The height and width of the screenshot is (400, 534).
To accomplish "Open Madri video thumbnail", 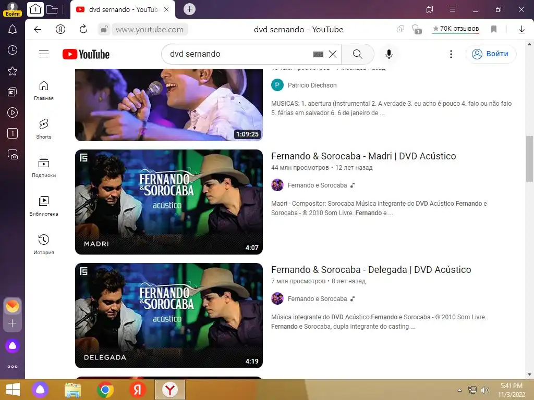I will (x=169, y=202).
